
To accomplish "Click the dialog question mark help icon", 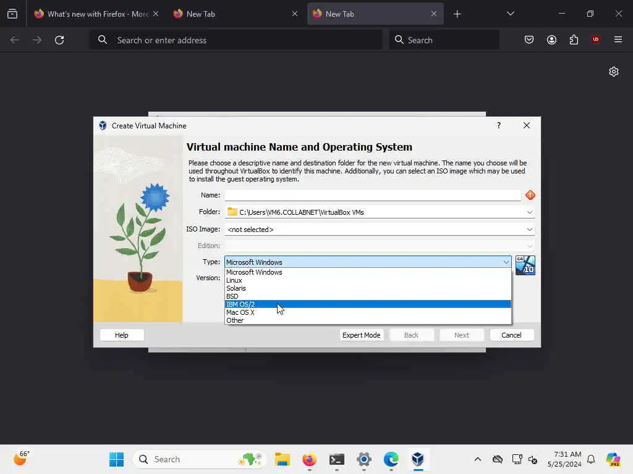I will click(x=499, y=125).
